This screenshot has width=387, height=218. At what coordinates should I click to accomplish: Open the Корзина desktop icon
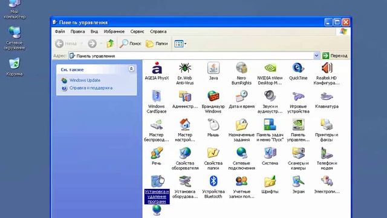pyautogui.click(x=15, y=67)
